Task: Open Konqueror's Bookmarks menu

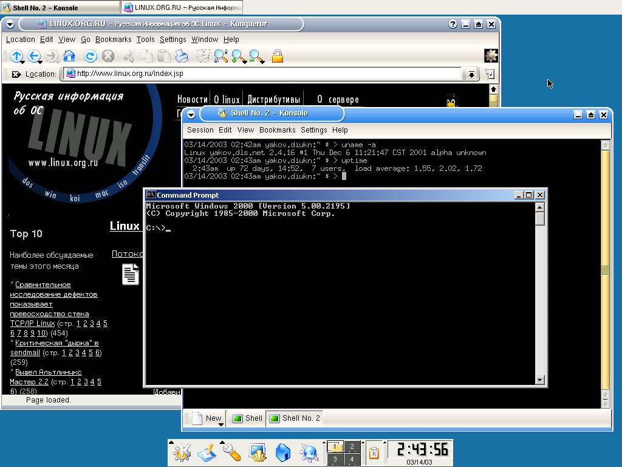Action: (x=113, y=40)
